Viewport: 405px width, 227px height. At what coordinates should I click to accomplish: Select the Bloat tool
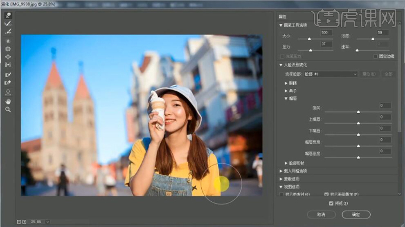[8, 57]
